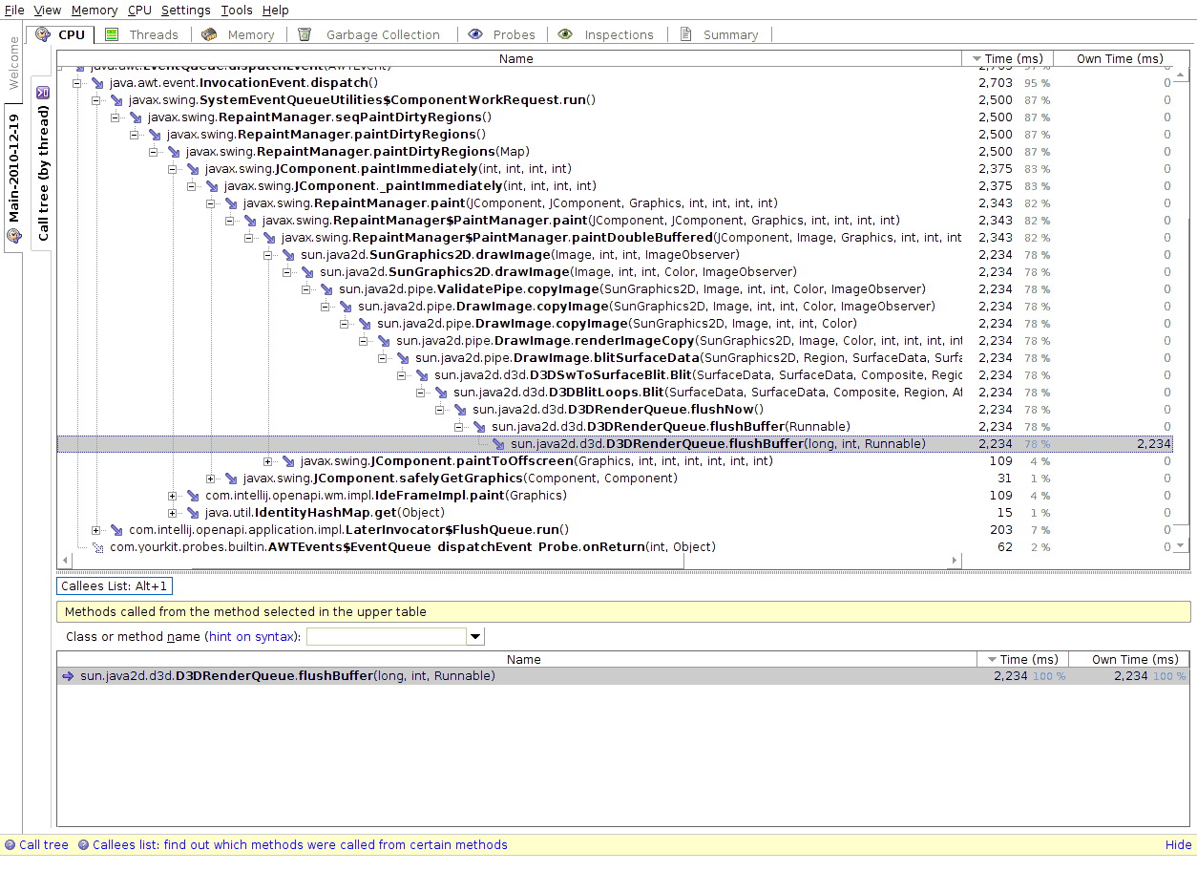
Task: Click the Memory tab chip icon
Action: point(208,34)
